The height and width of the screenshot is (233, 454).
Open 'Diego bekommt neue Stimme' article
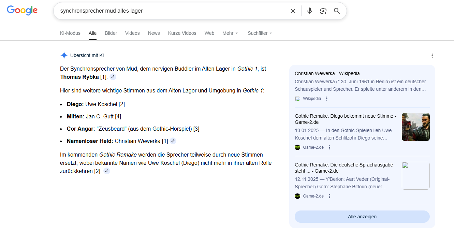(346, 119)
